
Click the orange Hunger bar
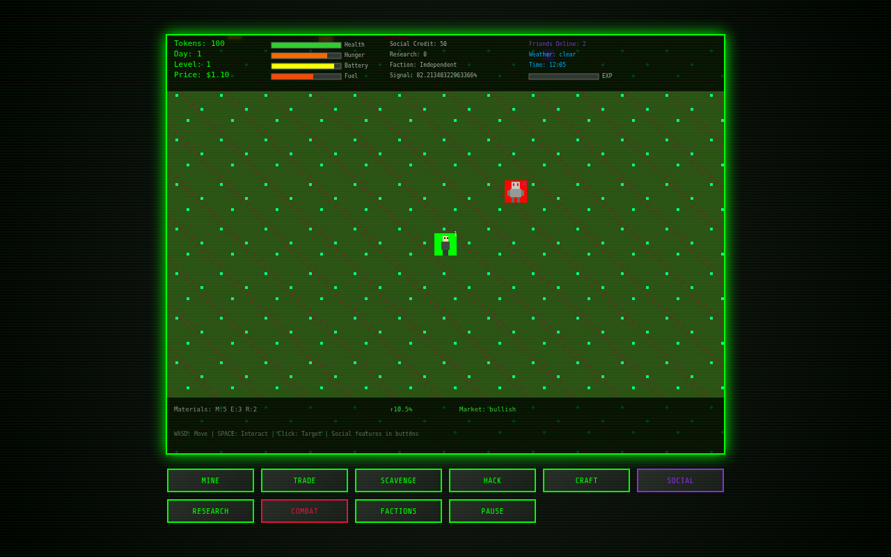(x=306, y=56)
